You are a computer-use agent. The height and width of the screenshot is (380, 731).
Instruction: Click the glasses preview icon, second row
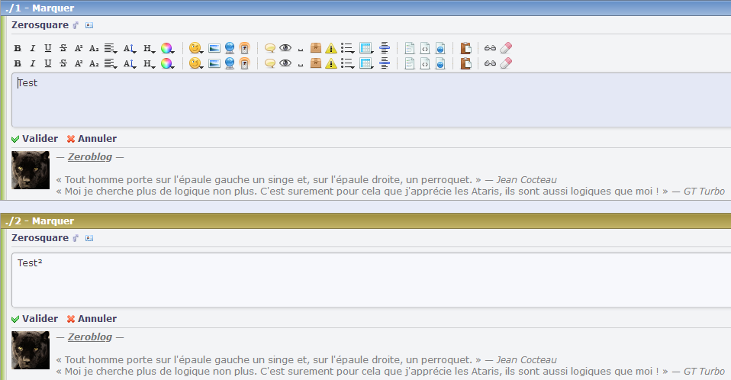(490, 63)
